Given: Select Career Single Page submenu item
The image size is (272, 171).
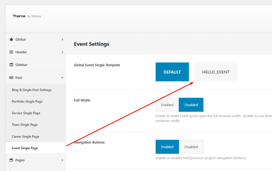Looking at the screenshot, I should (26, 137).
